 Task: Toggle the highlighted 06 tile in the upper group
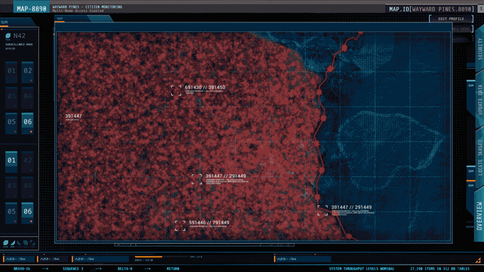pyautogui.click(x=28, y=121)
